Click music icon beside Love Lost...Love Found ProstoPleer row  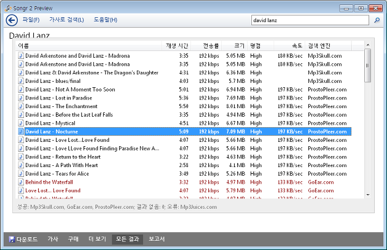(x=21, y=140)
